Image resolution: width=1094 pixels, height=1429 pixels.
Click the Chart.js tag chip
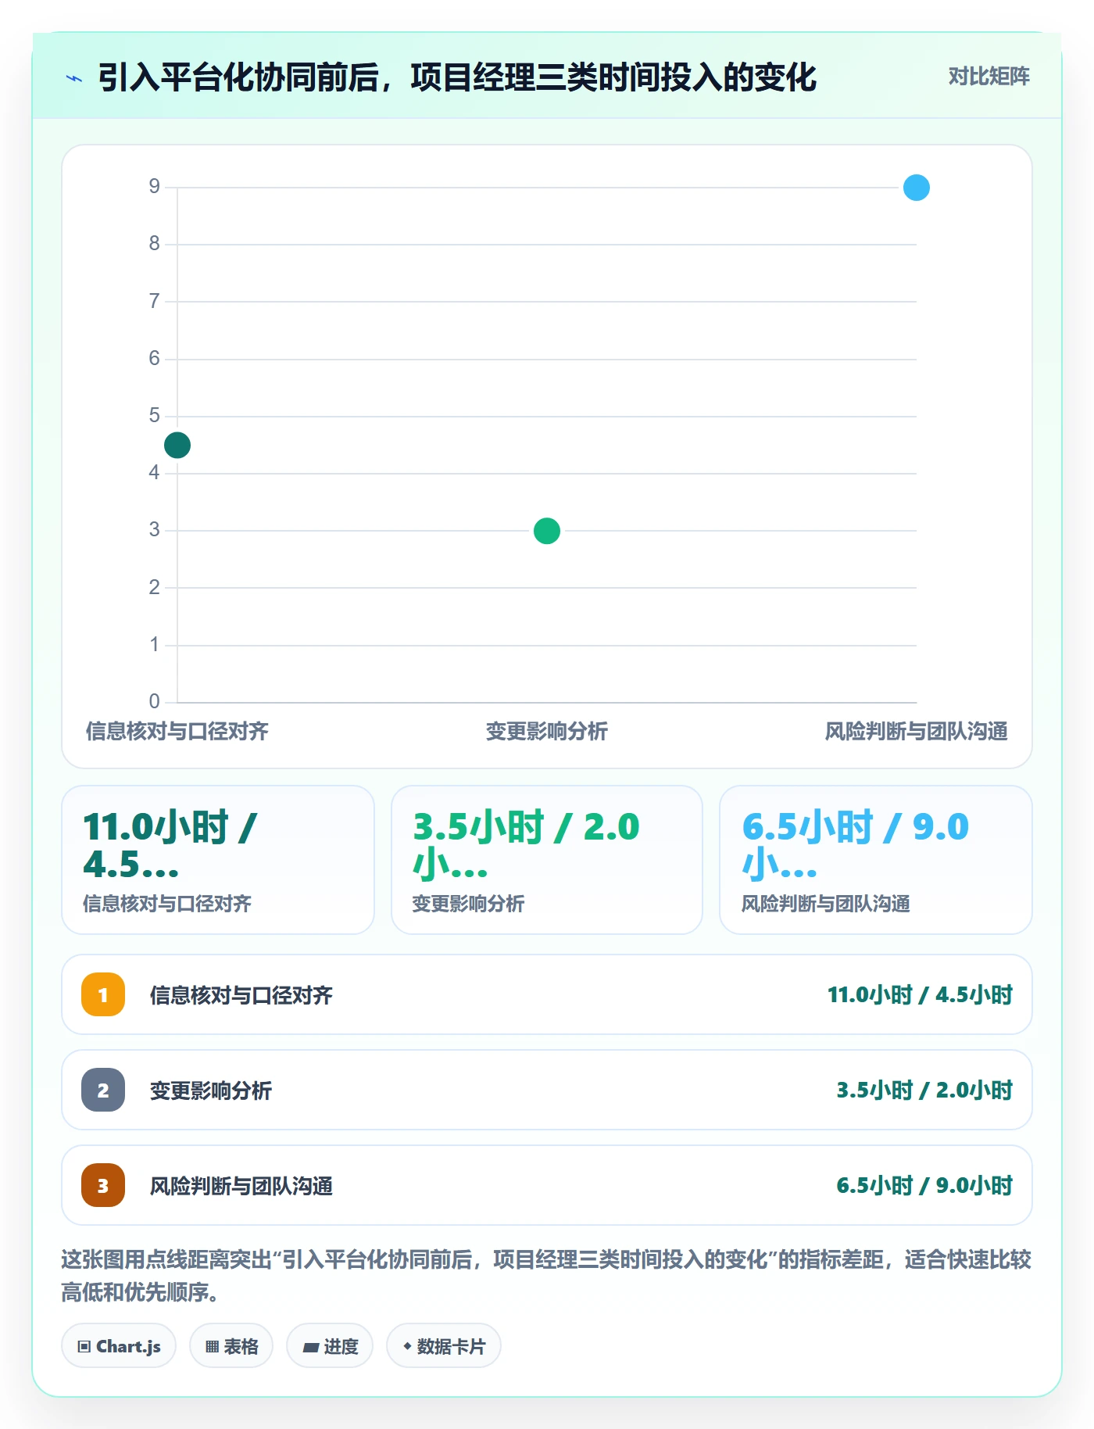[x=119, y=1346]
